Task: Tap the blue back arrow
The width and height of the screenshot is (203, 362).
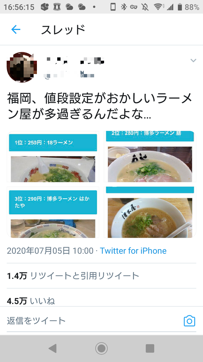Action: 16,30
